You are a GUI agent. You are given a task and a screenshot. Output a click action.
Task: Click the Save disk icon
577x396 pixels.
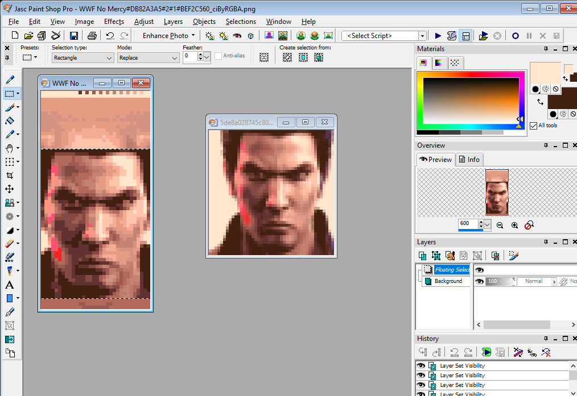73,36
